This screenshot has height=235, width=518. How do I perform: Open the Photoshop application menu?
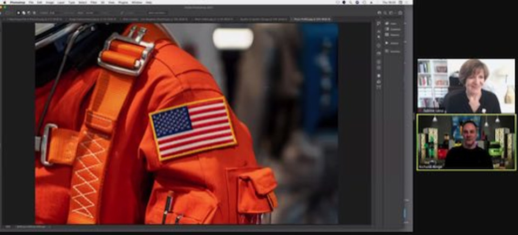pos(17,2)
